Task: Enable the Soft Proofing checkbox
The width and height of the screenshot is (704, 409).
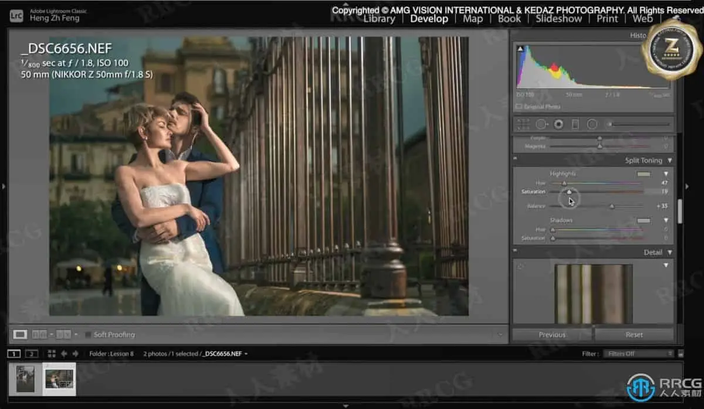Action: [x=88, y=335]
